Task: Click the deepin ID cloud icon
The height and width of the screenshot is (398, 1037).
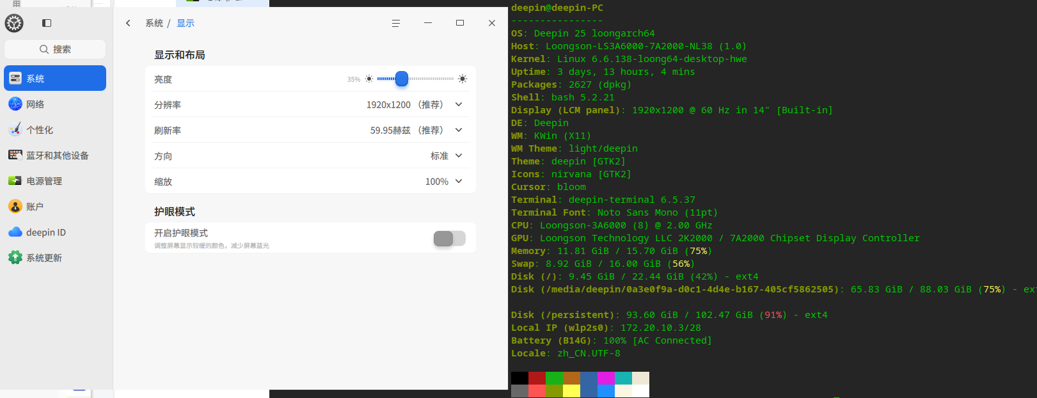Action: coord(15,232)
